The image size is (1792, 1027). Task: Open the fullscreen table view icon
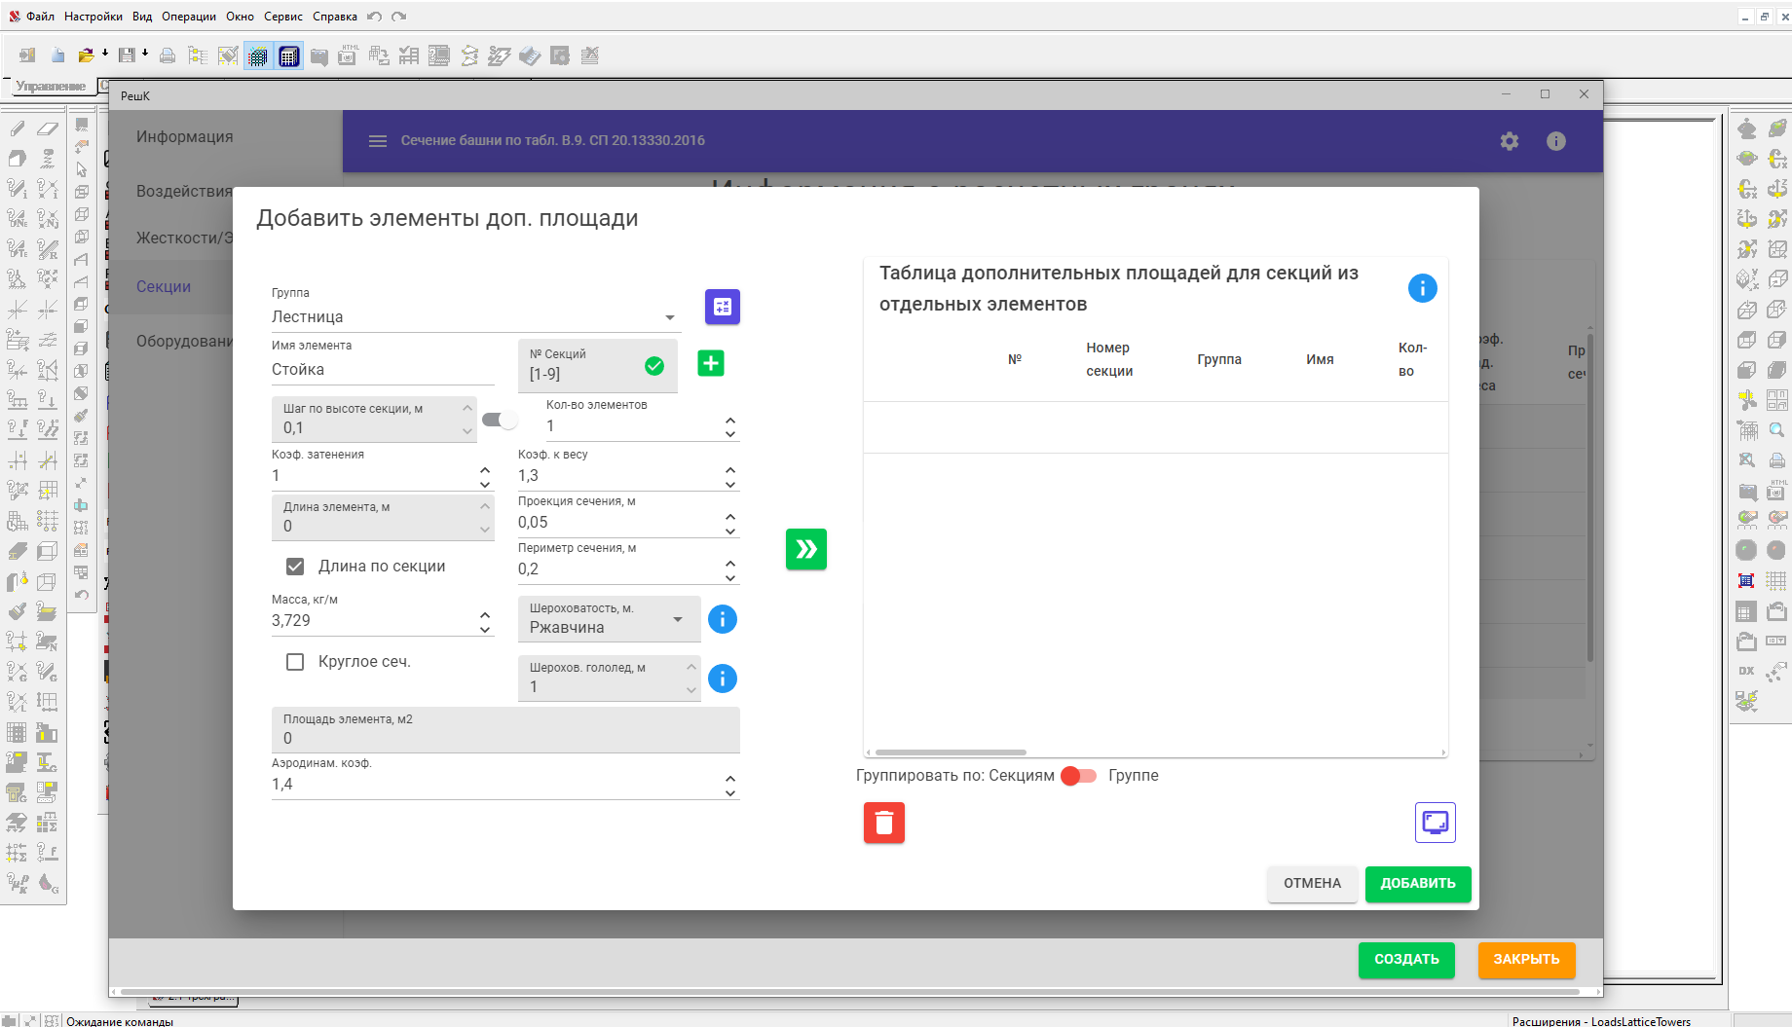(x=1435, y=823)
